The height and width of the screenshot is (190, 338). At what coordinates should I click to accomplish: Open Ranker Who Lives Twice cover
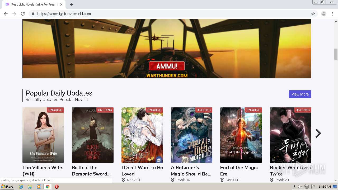click(290, 135)
